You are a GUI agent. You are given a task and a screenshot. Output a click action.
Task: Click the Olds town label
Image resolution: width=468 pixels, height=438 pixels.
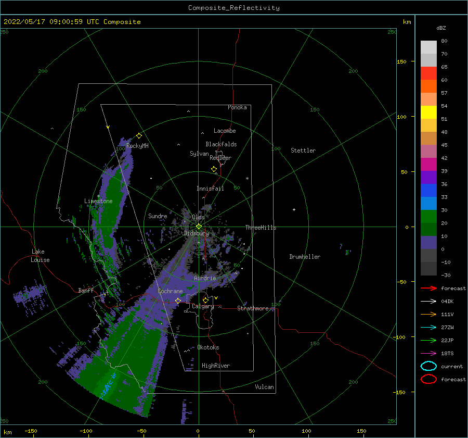tap(198, 217)
